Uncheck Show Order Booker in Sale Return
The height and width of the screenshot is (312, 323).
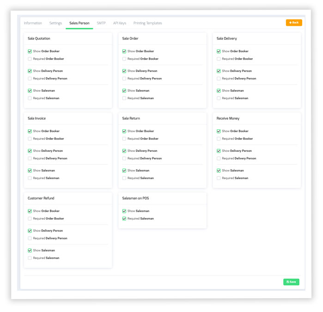tap(124, 132)
